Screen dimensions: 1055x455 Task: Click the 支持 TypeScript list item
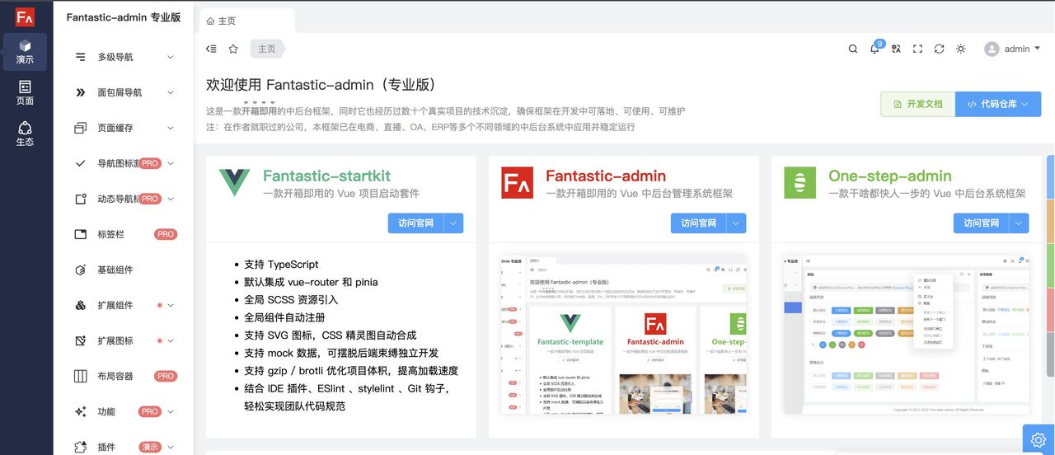click(x=281, y=265)
